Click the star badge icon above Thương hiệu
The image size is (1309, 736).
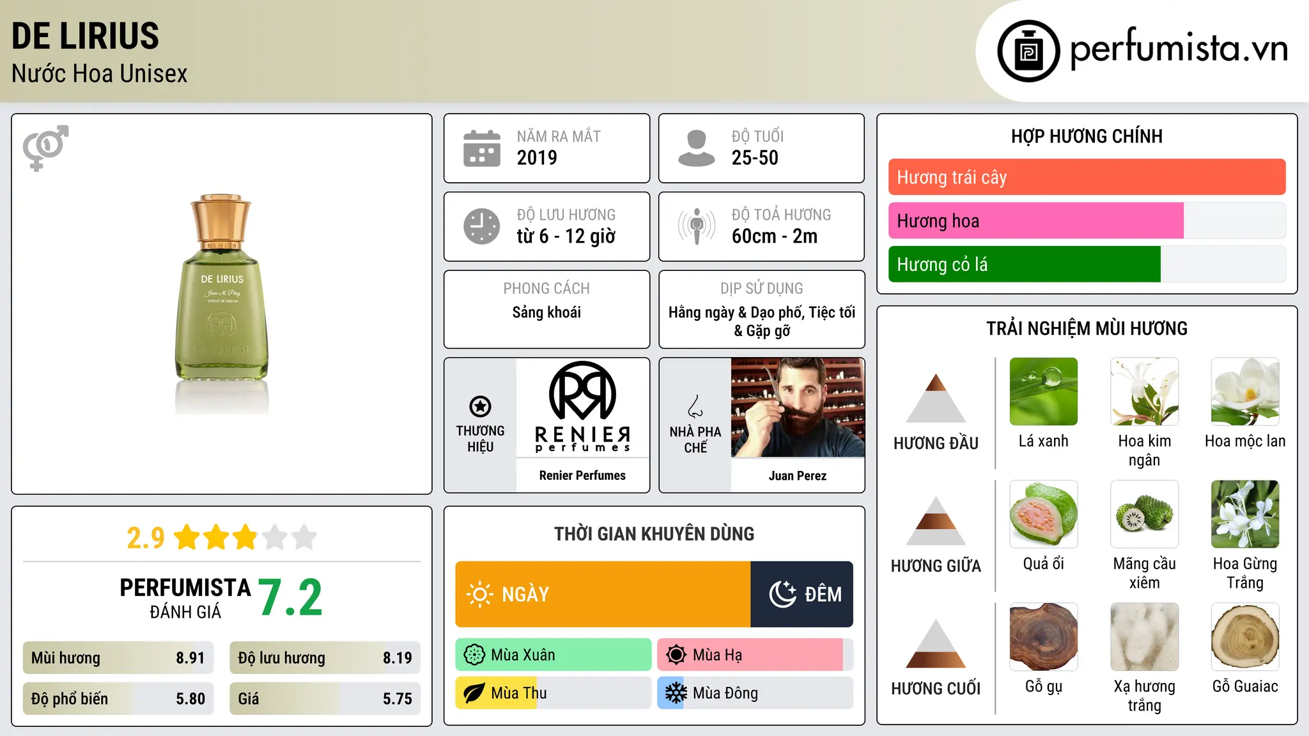pos(480,406)
